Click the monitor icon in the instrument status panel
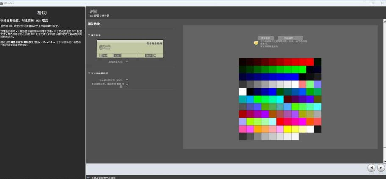The image size is (386, 179). coord(155,55)
